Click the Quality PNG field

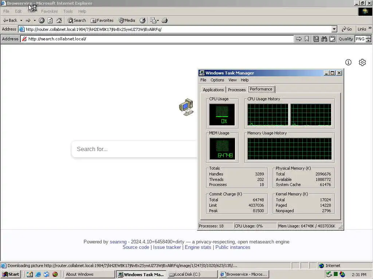(360, 39)
